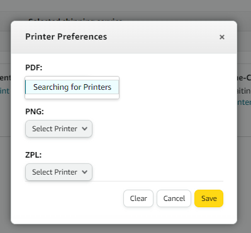Click the Printer Preferences dialog title
Viewport: 251px width, 233px height.
pyautogui.click(x=66, y=36)
